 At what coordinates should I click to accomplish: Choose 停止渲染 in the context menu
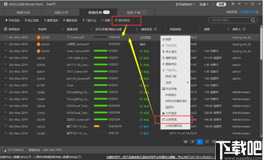pyautogui.click(x=175, y=51)
